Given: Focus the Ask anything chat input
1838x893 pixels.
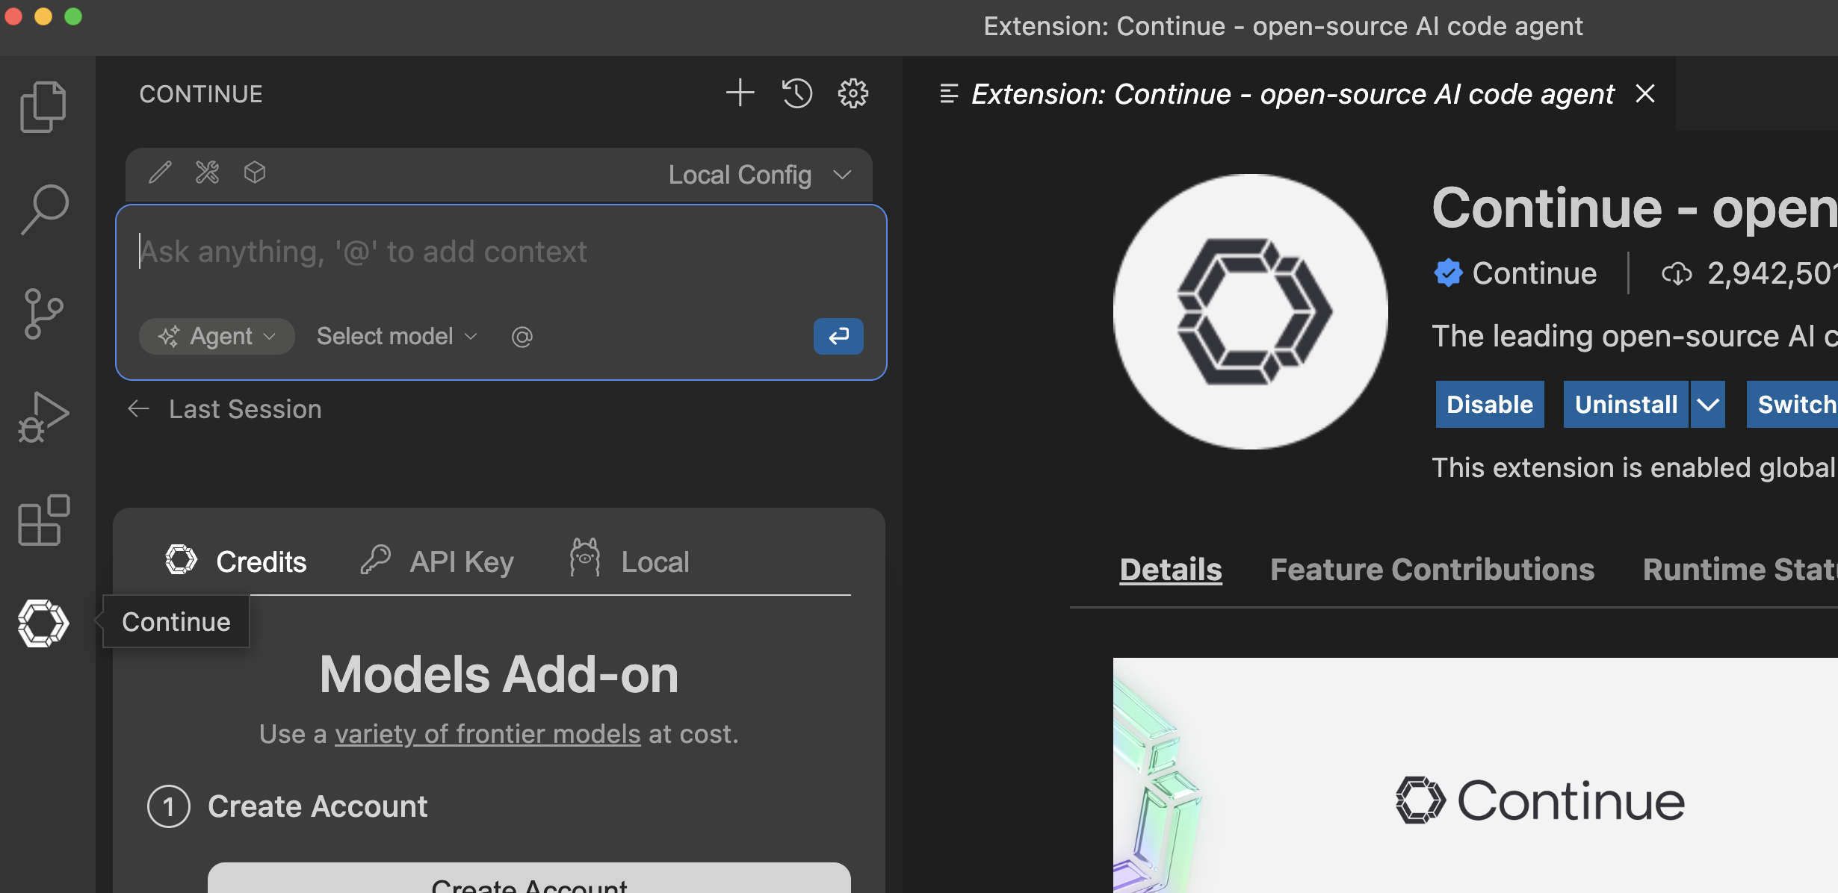Looking at the screenshot, I should point(501,252).
